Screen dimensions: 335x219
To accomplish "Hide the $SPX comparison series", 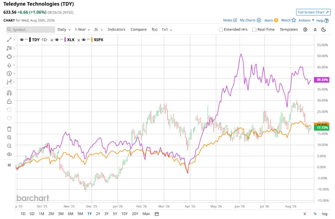I will click(x=84, y=40).
